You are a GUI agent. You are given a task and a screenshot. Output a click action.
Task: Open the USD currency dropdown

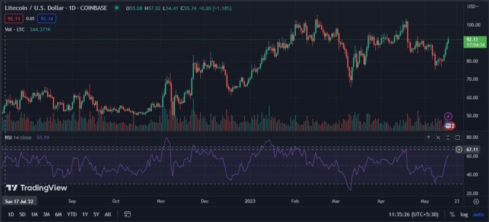click(473, 6)
